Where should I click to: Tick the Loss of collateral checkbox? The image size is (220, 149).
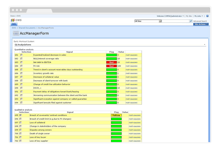coord(21,122)
